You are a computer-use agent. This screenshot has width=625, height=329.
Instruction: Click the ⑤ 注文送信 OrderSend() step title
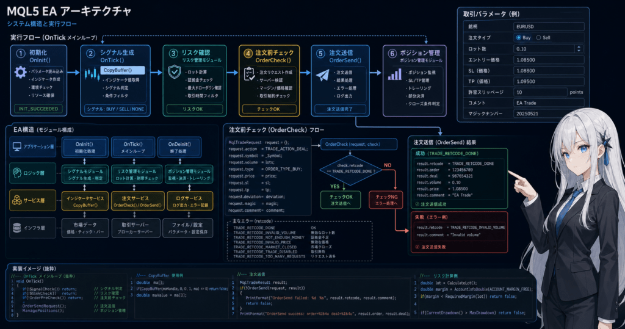tap(339, 56)
